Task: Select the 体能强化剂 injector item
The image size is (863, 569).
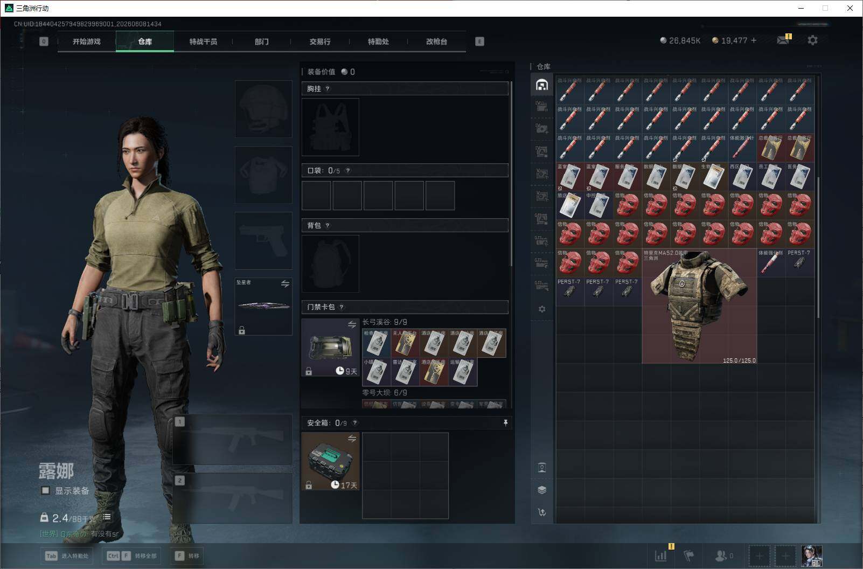Action: 771,263
